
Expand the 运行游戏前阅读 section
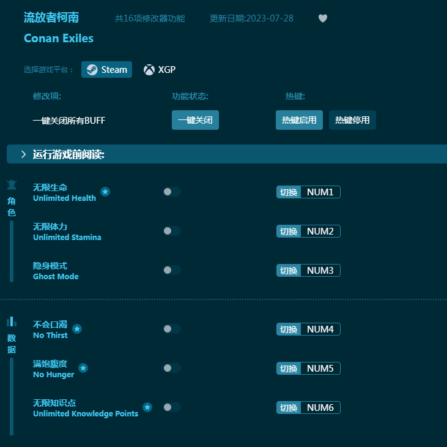coord(227,154)
